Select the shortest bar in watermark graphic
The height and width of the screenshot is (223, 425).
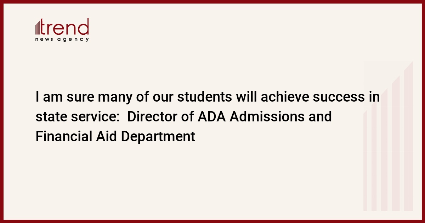point(365,161)
